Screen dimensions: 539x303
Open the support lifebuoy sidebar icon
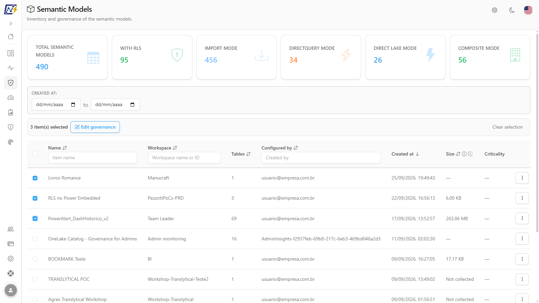click(11, 273)
